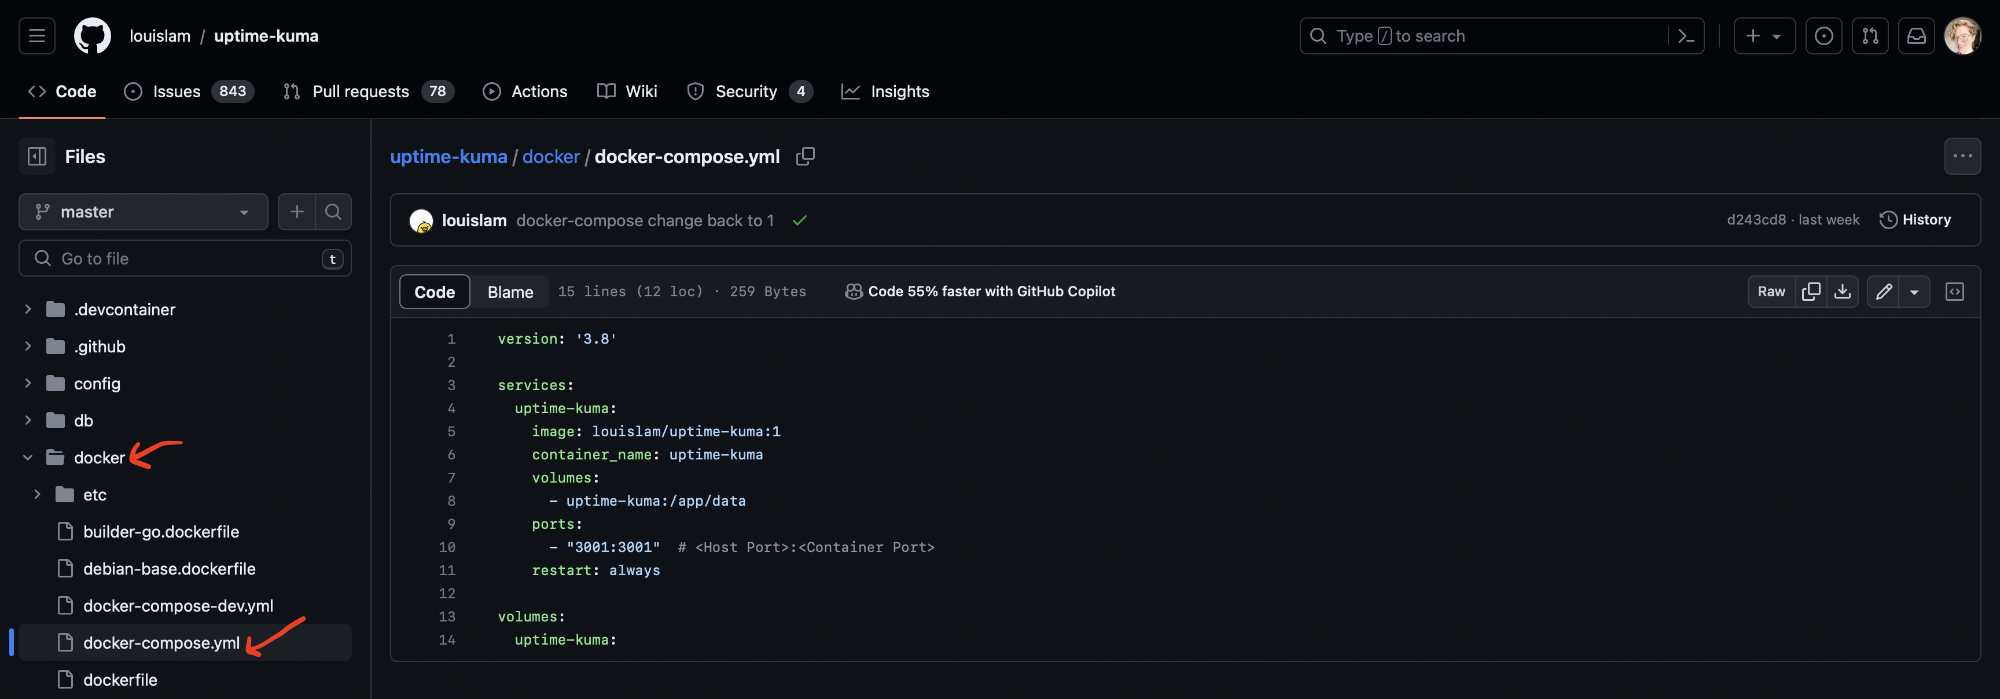Expand the db folder chevron
2000x699 pixels.
28,420
